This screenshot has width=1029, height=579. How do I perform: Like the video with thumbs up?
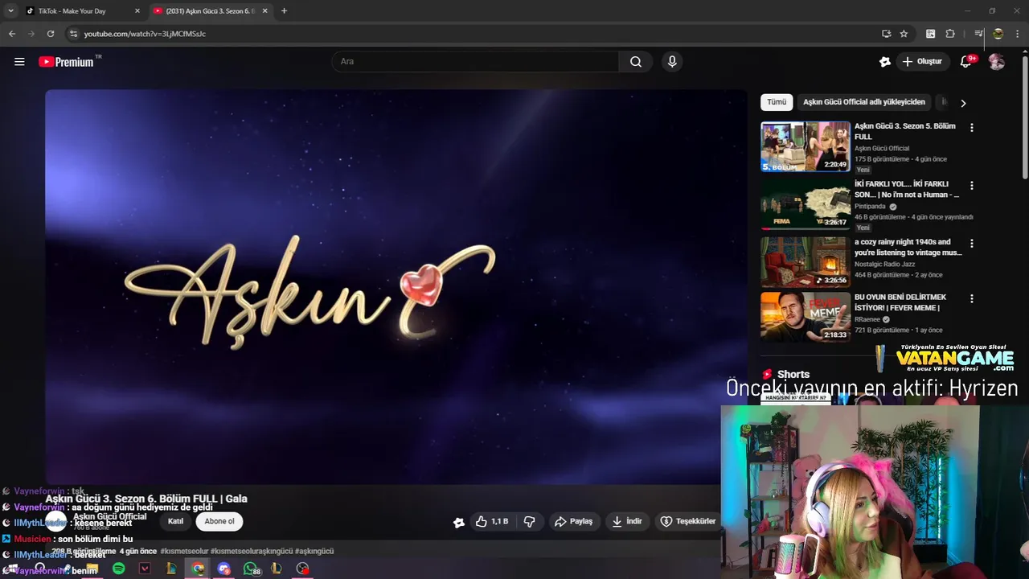click(x=491, y=522)
